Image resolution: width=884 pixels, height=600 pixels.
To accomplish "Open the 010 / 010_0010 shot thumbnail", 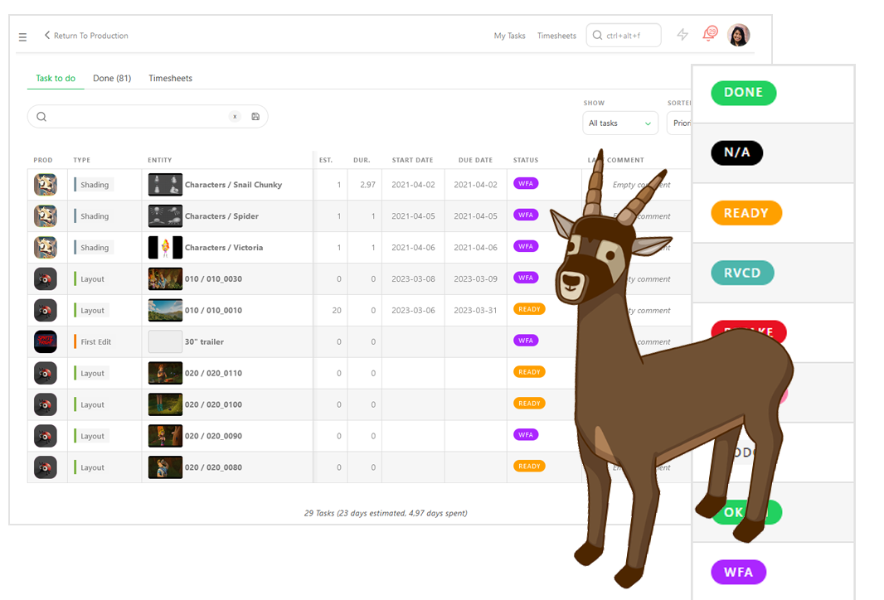I will pyautogui.click(x=165, y=310).
